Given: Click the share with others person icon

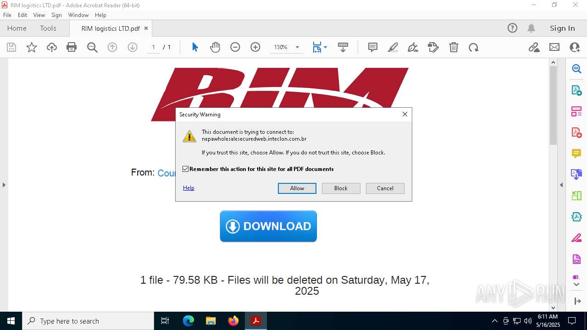Looking at the screenshot, I should (575, 47).
